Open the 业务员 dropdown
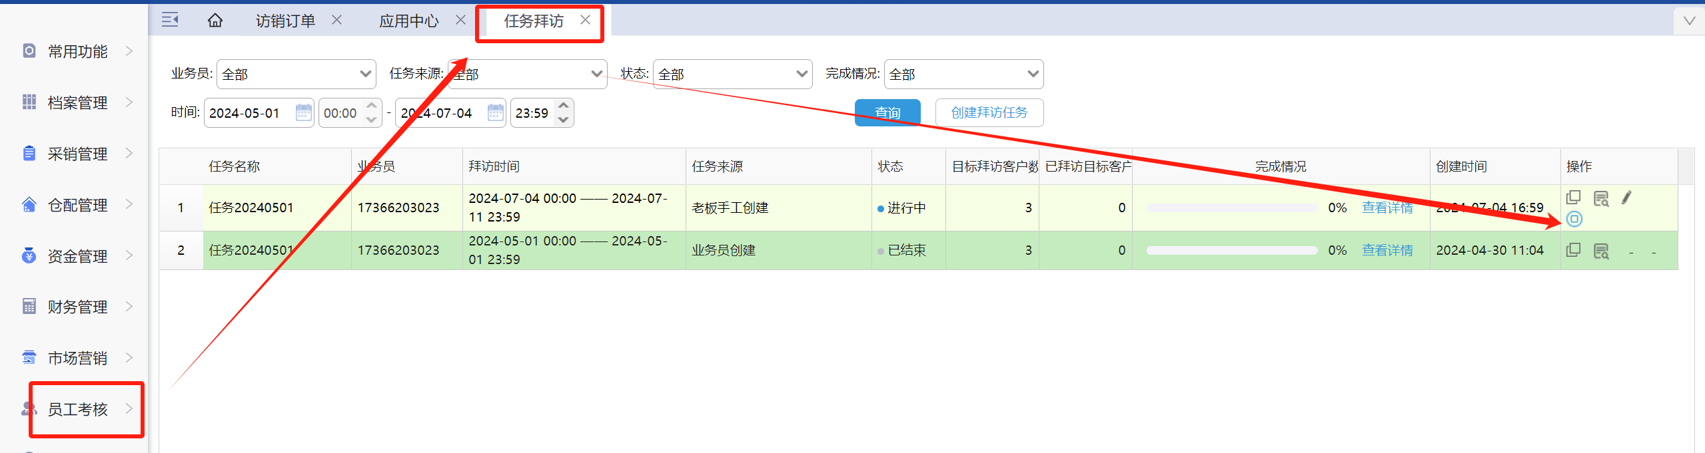 tap(296, 74)
